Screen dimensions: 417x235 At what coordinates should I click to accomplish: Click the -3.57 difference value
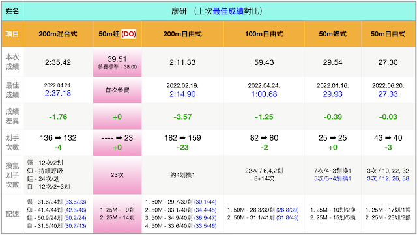point(182,117)
